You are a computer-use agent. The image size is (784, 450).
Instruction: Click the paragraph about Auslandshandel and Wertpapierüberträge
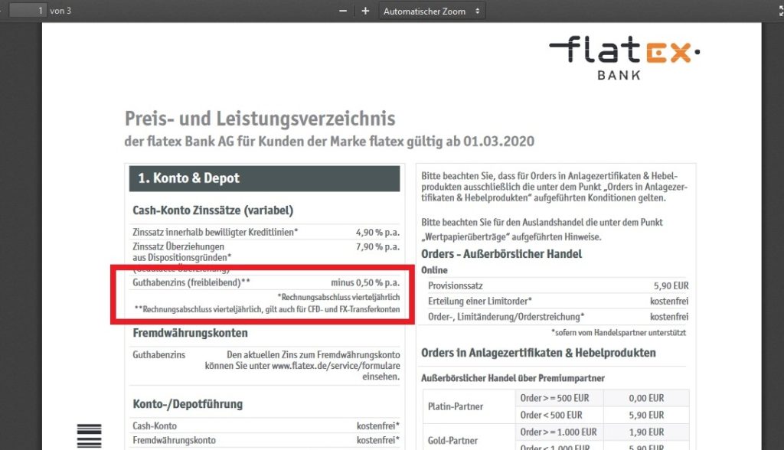(542, 230)
